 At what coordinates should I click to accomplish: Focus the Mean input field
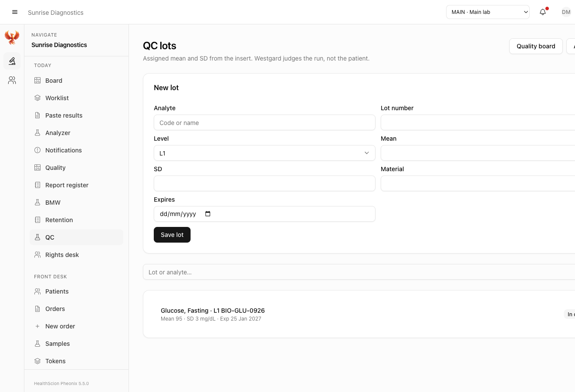tap(478, 153)
